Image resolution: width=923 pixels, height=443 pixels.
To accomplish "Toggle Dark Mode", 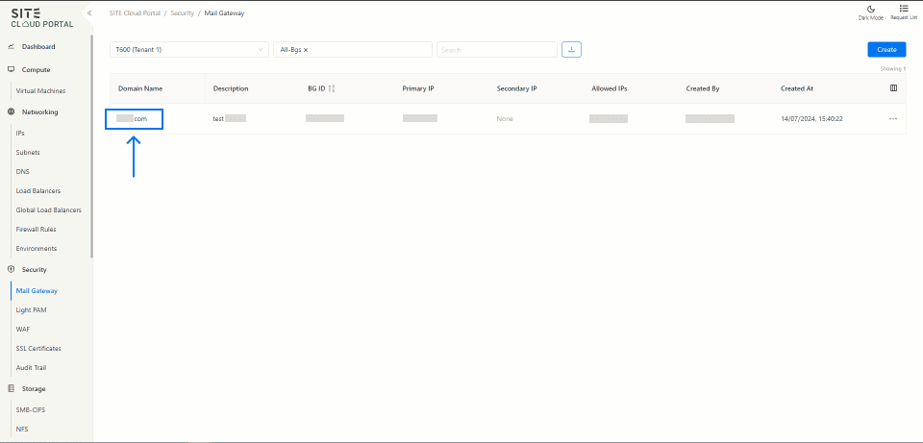I will 870,12.
